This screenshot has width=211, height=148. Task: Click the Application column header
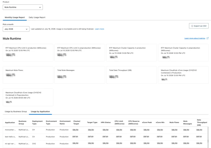[10, 122]
